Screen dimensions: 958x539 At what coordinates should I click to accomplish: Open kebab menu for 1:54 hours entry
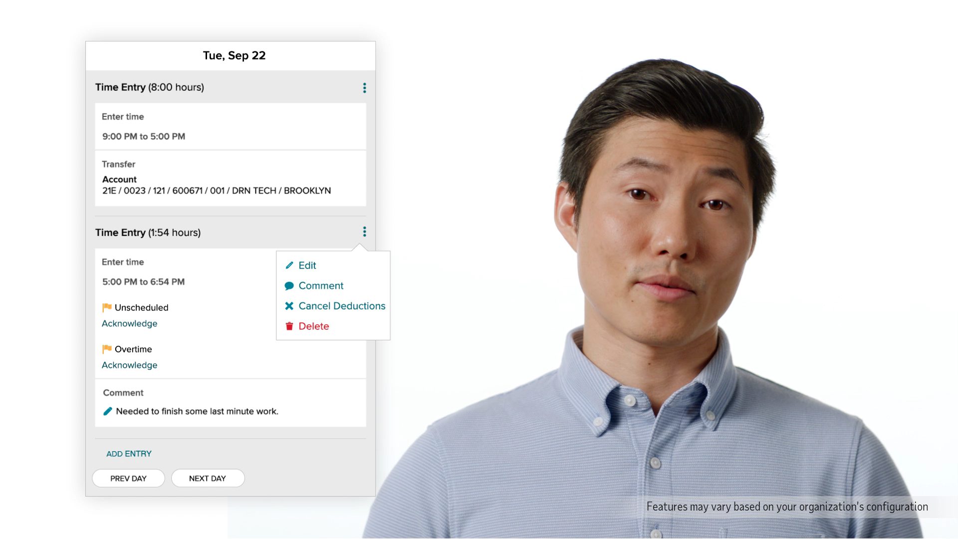pos(364,232)
